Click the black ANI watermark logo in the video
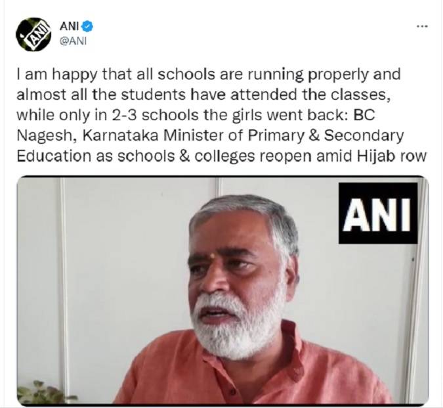The height and width of the screenshot is (408, 443). (x=378, y=213)
